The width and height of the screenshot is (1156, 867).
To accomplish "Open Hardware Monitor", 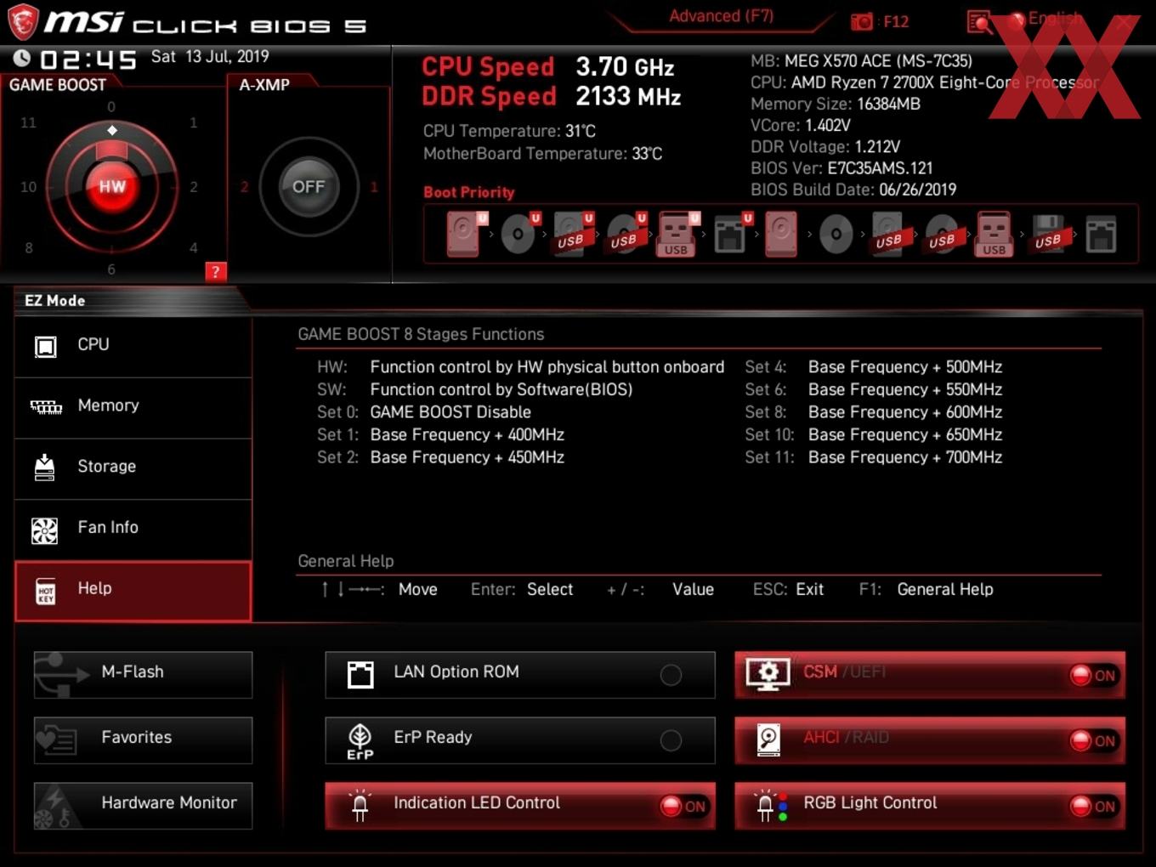I will coord(143,805).
